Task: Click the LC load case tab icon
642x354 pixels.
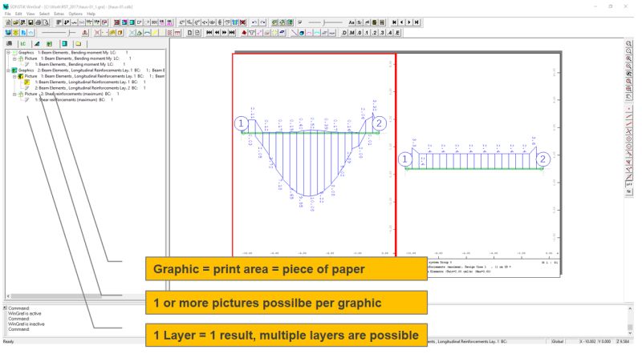Action: pyautogui.click(x=23, y=44)
